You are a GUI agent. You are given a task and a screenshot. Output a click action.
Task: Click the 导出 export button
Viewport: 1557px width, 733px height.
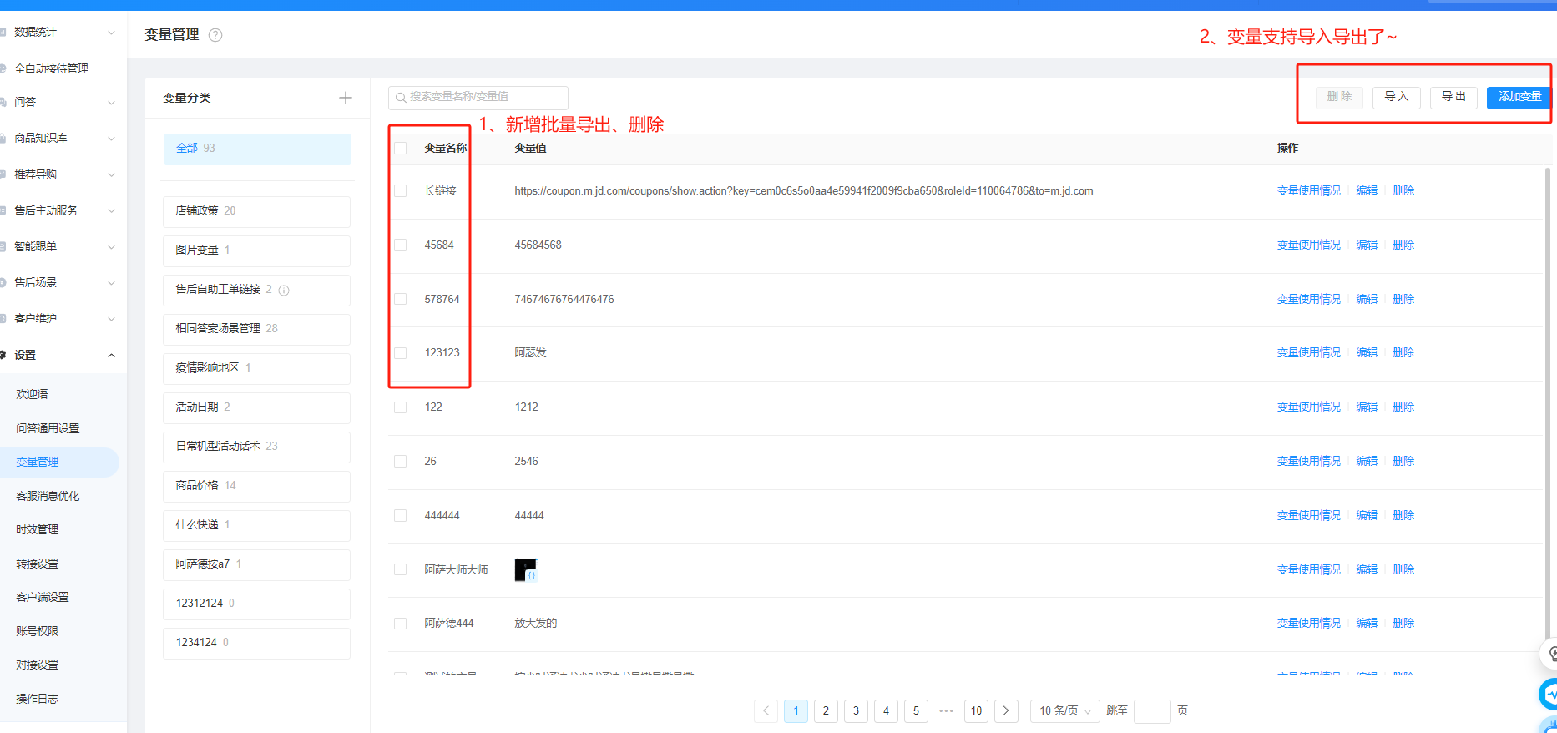point(1453,98)
